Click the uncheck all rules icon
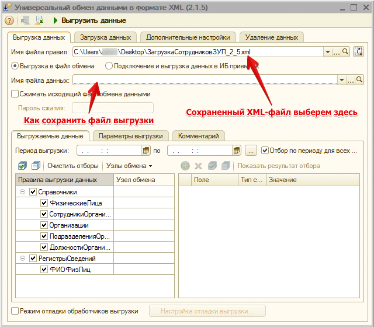This screenshot has height=328, width=374. click(x=36, y=166)
